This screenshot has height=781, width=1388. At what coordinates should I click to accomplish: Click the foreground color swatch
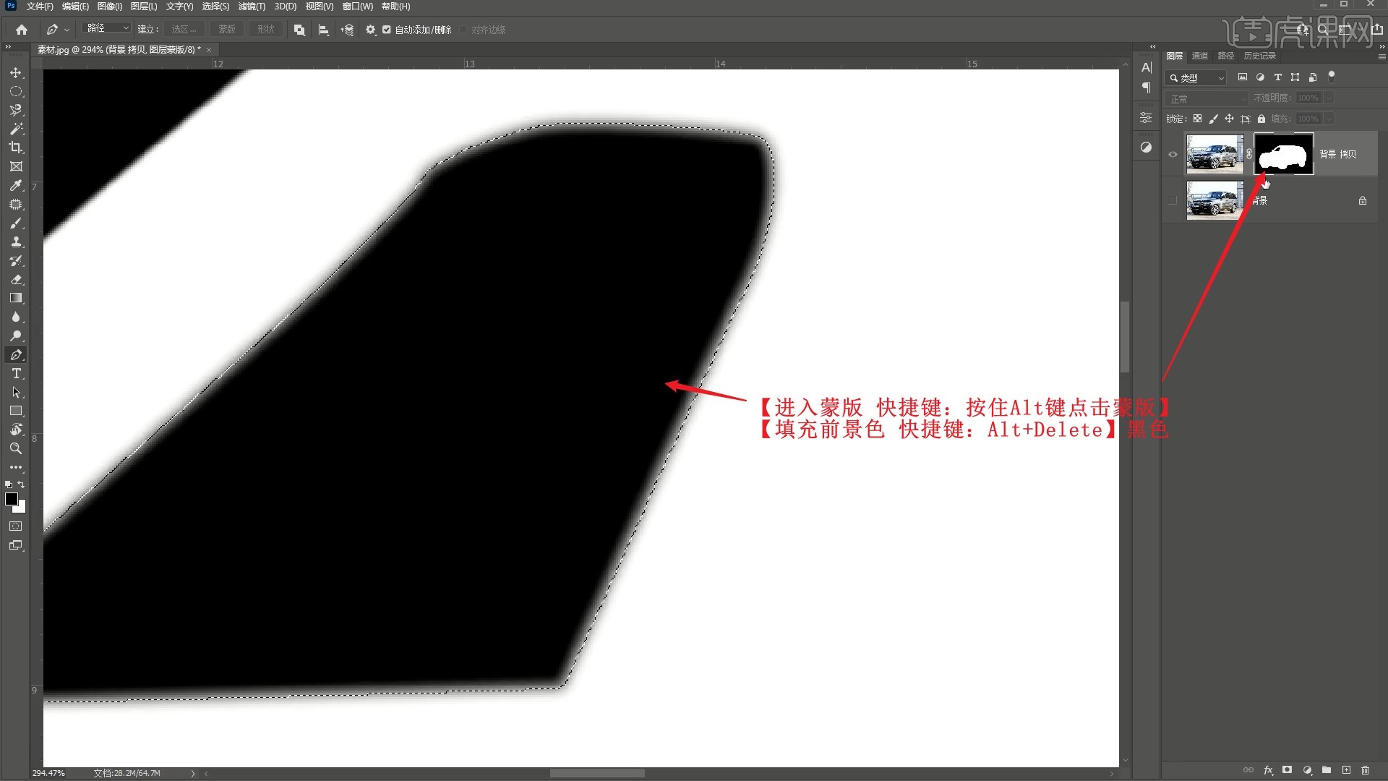coord(12,499)
